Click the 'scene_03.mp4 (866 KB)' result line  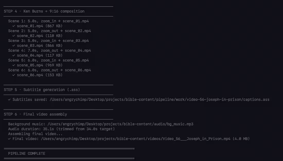(37, 46)
